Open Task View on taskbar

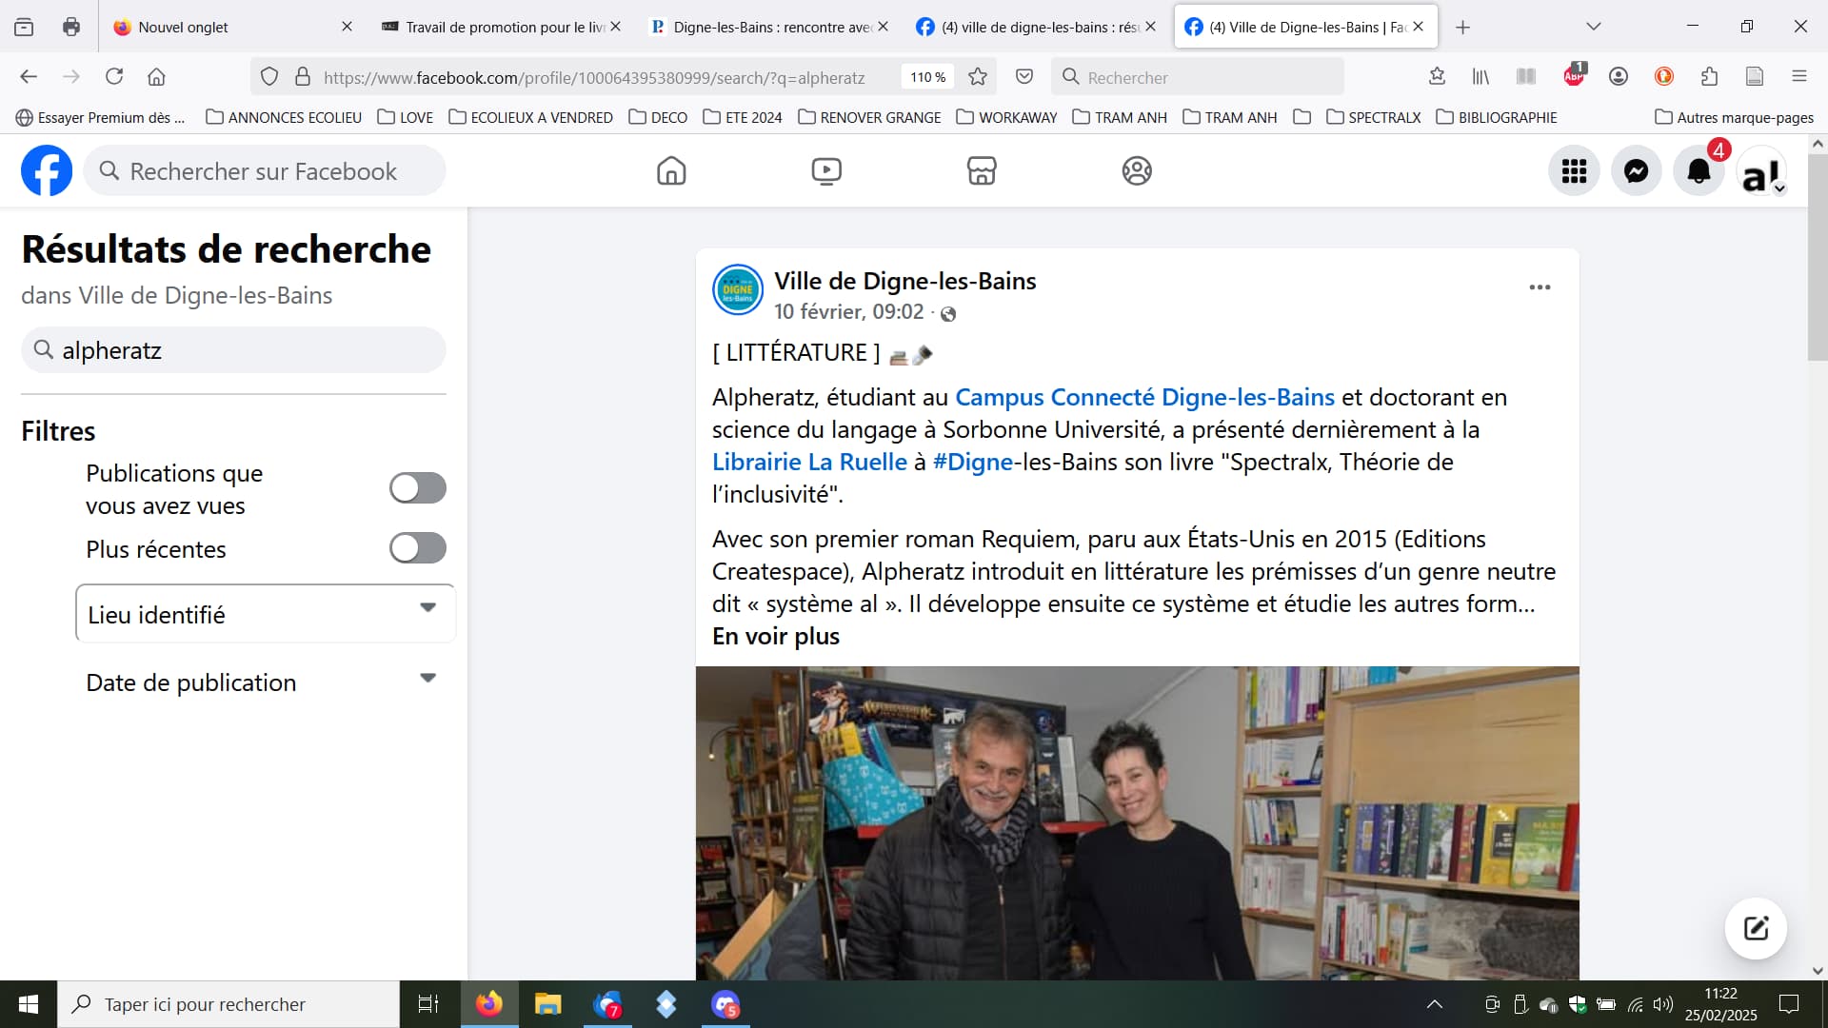pyautogui.click(x=428, y=1004)
